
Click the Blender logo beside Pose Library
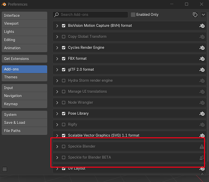(202, 113)
